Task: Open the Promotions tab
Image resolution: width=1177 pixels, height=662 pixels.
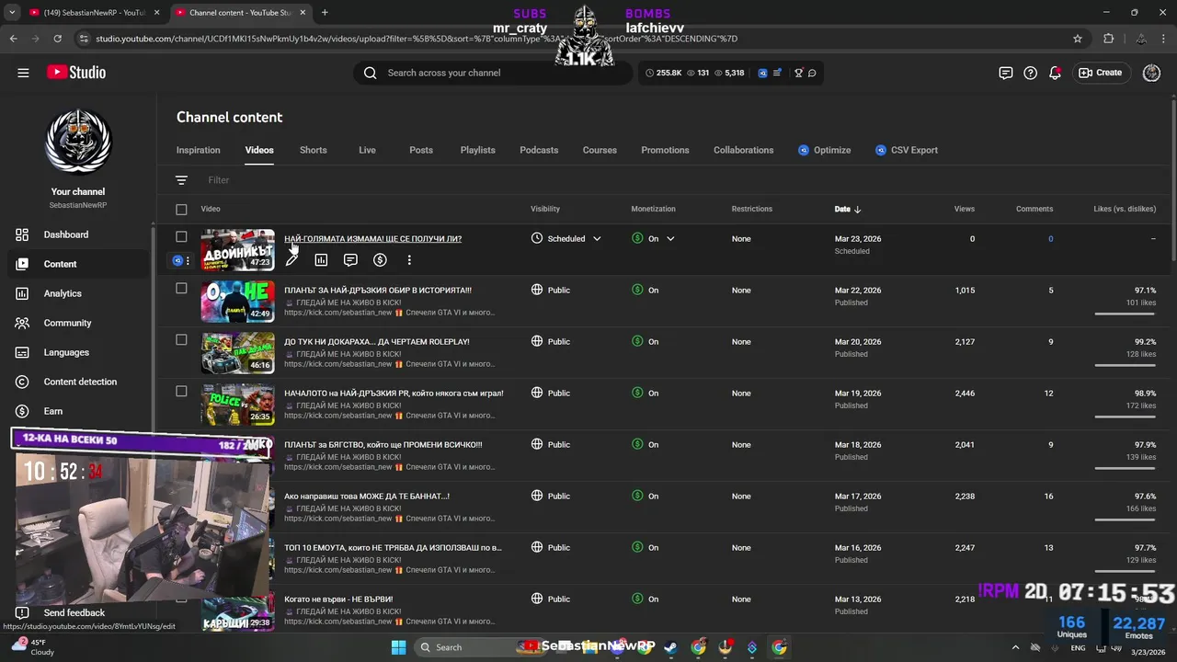Action: [x=665, y=150]
